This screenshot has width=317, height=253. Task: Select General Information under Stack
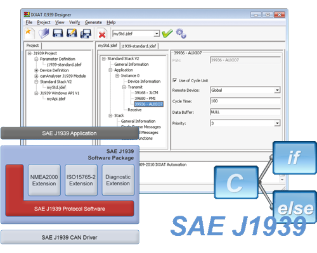coord(138,121)
